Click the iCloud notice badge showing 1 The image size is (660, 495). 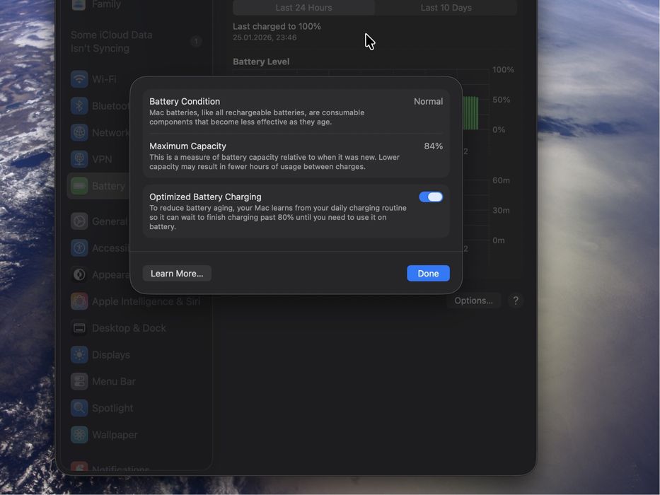[196, 41]
